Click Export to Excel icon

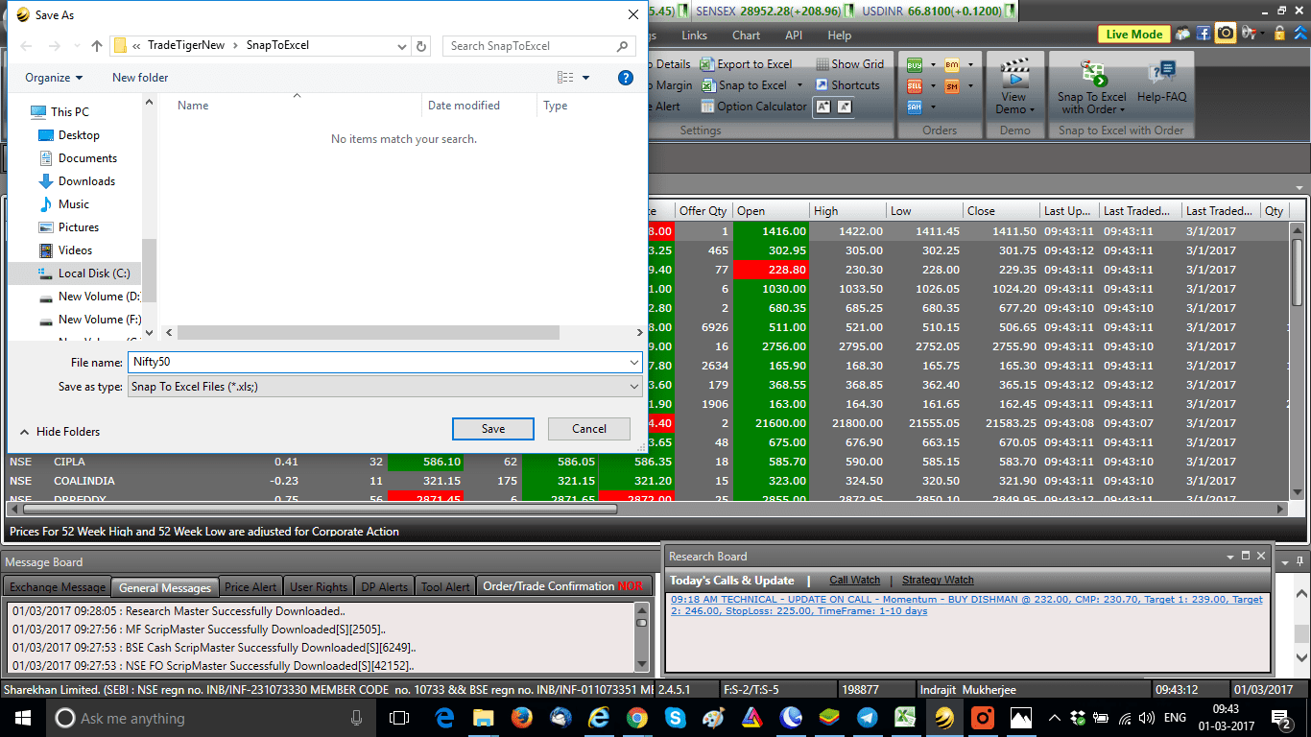coord(707,64)
